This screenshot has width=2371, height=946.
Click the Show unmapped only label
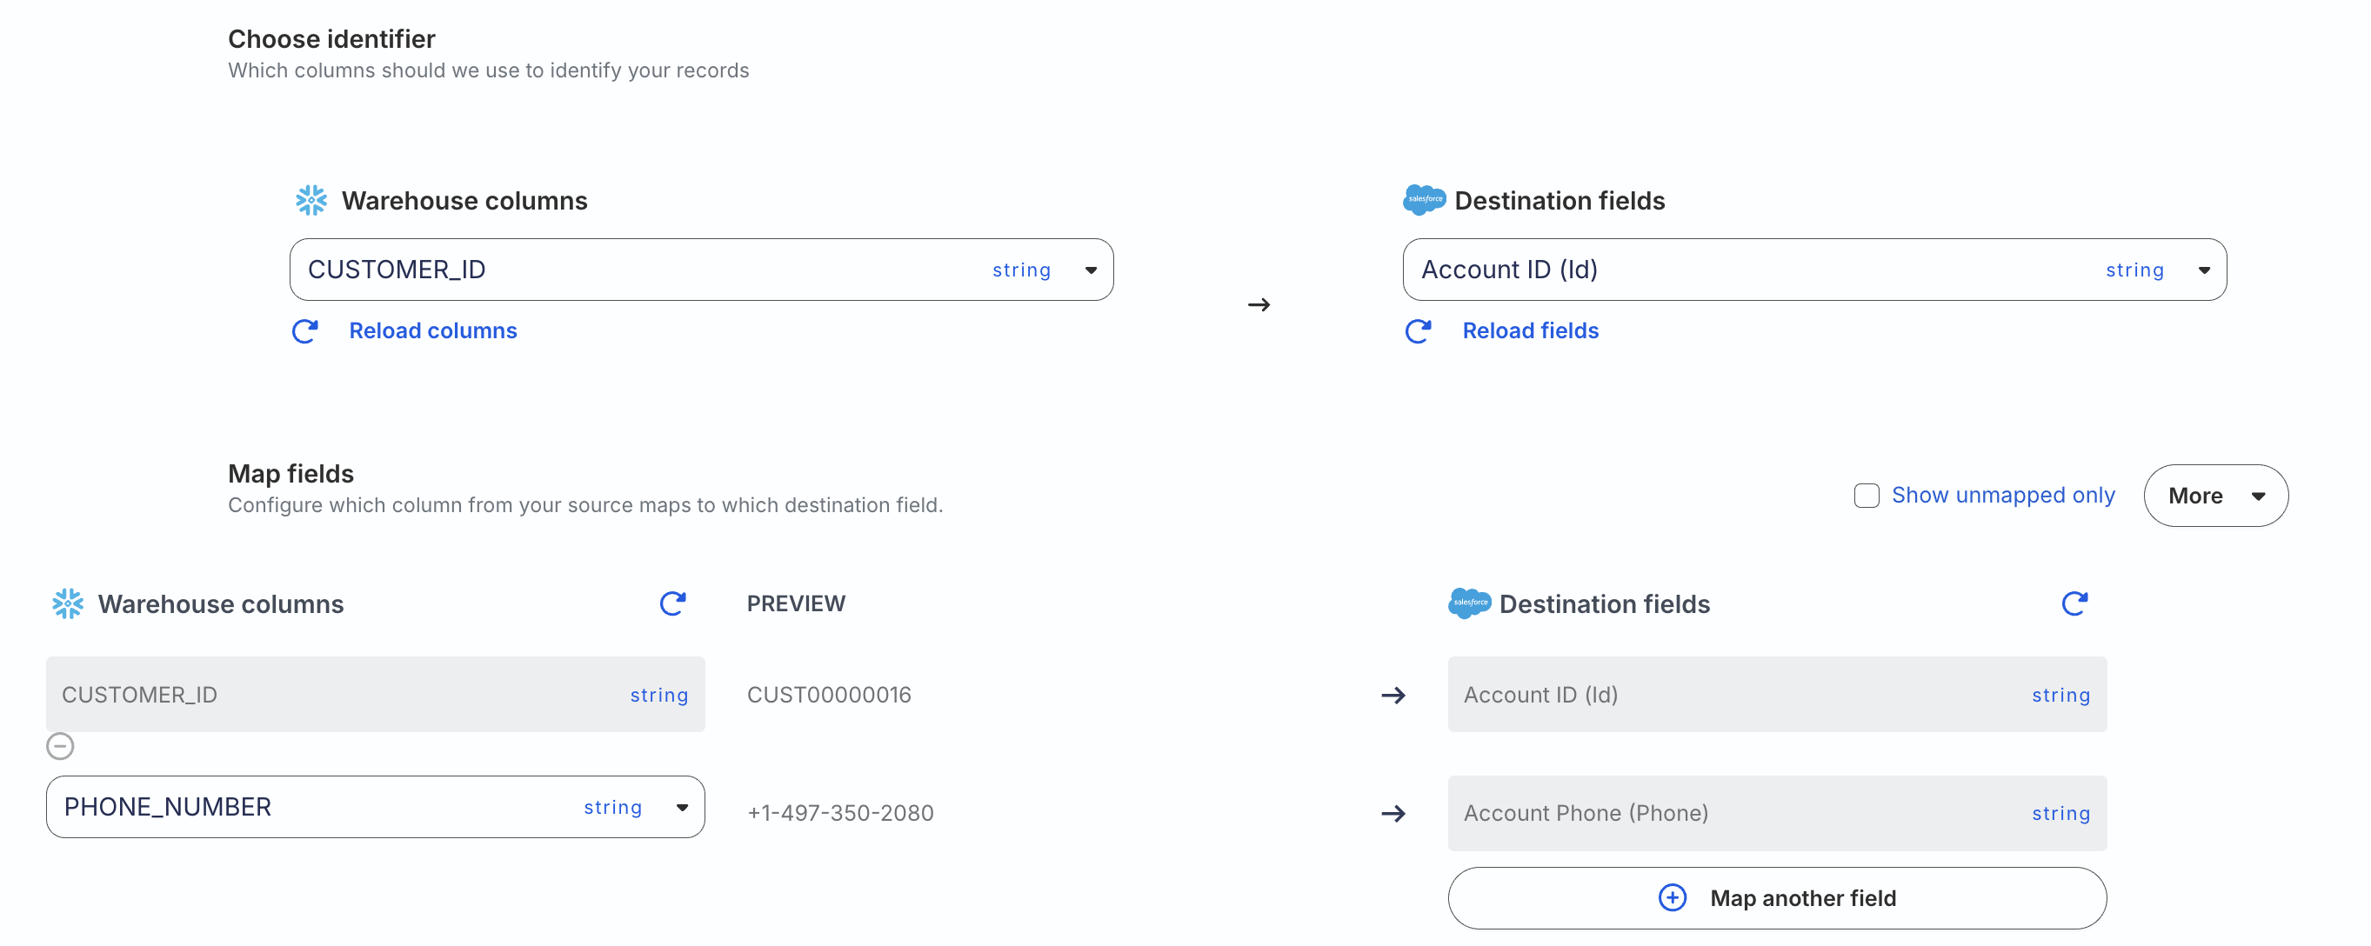tap(2003, 495)
